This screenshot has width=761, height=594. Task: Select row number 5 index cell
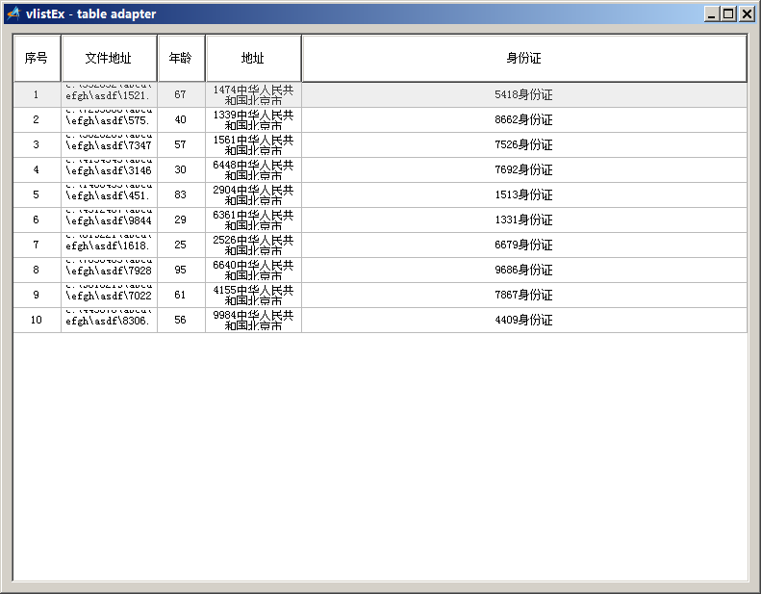37,195
